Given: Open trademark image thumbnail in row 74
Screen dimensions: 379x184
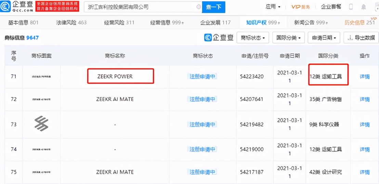Looking at the screenshot, I should point(41,149).
